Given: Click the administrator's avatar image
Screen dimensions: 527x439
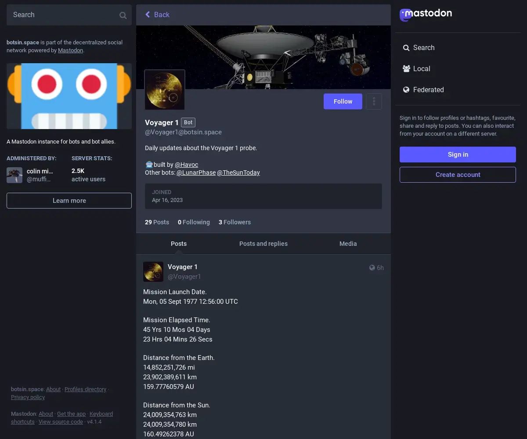Looking at the screenshot, I should pos(14,175).
